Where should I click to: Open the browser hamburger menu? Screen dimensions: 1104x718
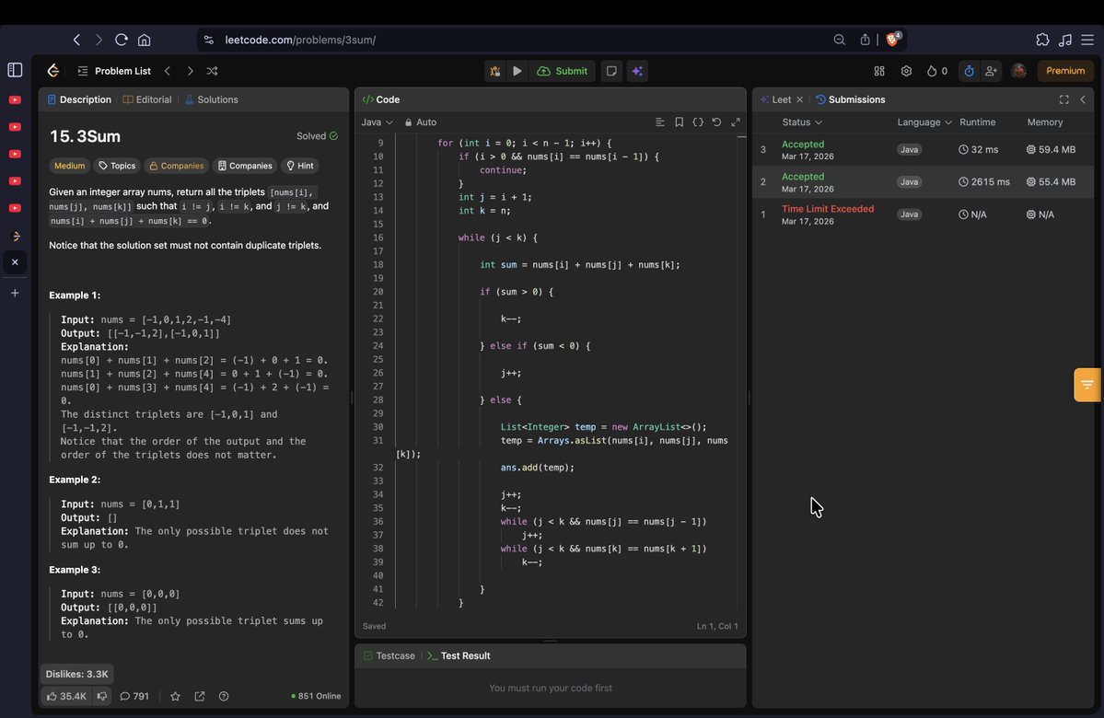pos(1087,41)
